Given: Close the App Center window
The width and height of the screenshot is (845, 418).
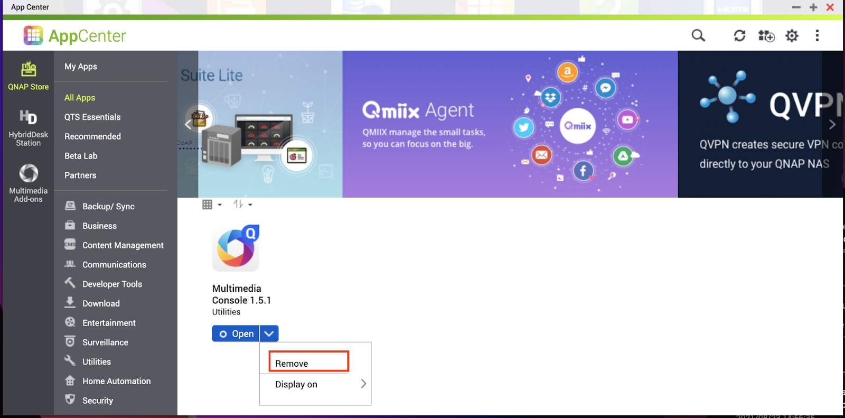Looking at the screenshot, I should point(830,7).
